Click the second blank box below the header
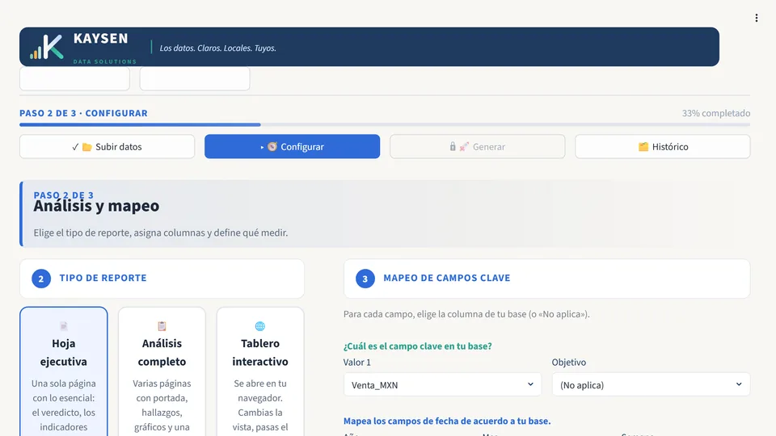The height and width of the screenshot is (436, 776). click(195, 78)
